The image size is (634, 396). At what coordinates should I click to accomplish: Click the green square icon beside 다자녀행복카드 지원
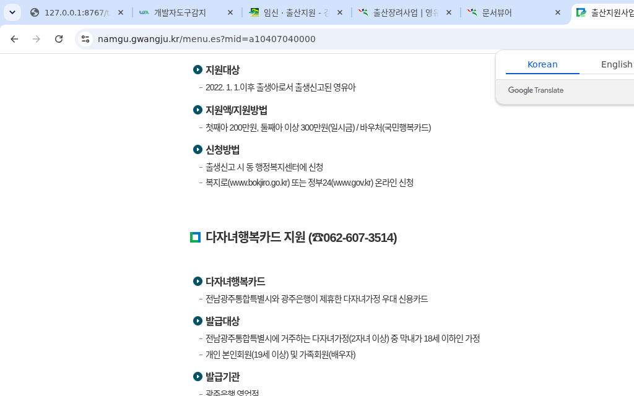(195, 237)
